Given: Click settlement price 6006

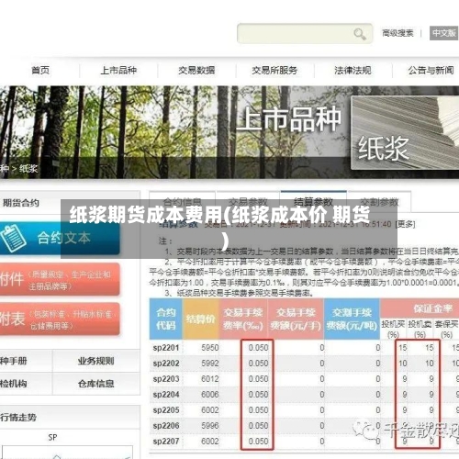Looking at the screenshot, I should (210, 395).
